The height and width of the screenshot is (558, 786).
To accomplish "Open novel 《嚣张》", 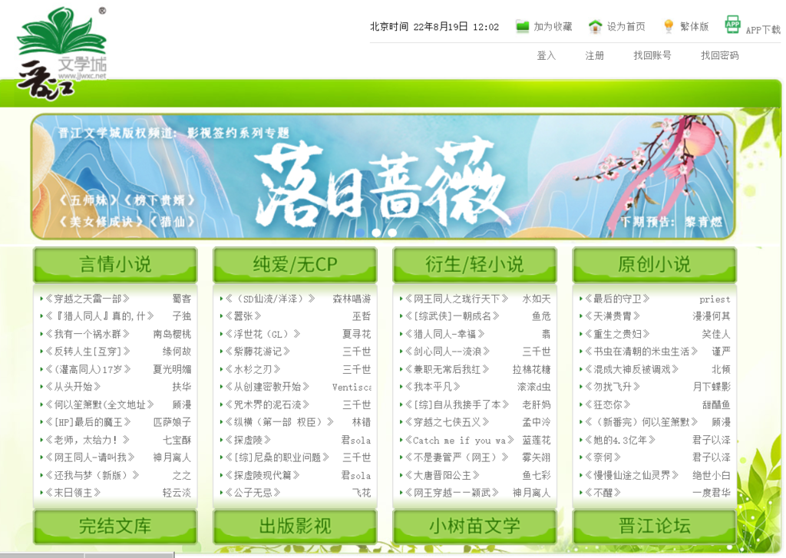I will click(x=243, y=316).
